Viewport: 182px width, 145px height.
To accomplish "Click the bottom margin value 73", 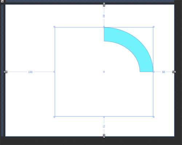I will pyautogui.click(x=104, y=126).
